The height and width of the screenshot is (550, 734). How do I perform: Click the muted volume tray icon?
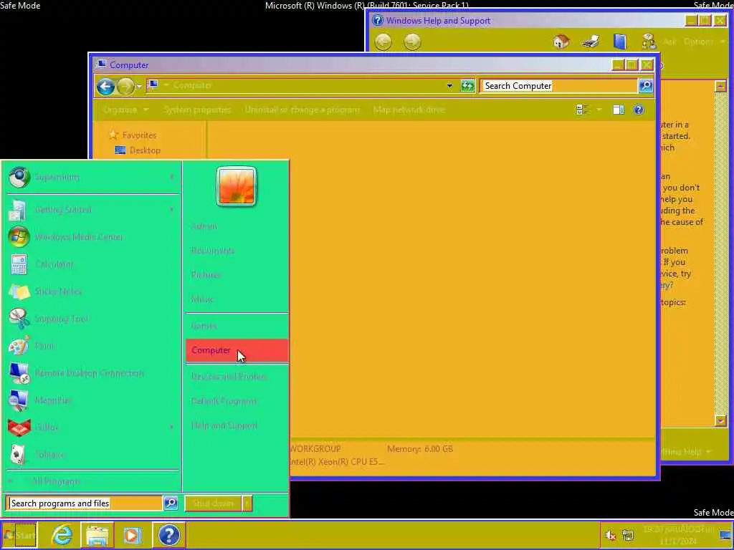click(610, 535)
